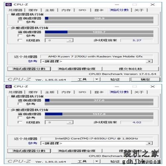This screenshot has height=166, width=166.
Task: Click 測試處理器分數 button in the bottom window
Action: (29, 151)
